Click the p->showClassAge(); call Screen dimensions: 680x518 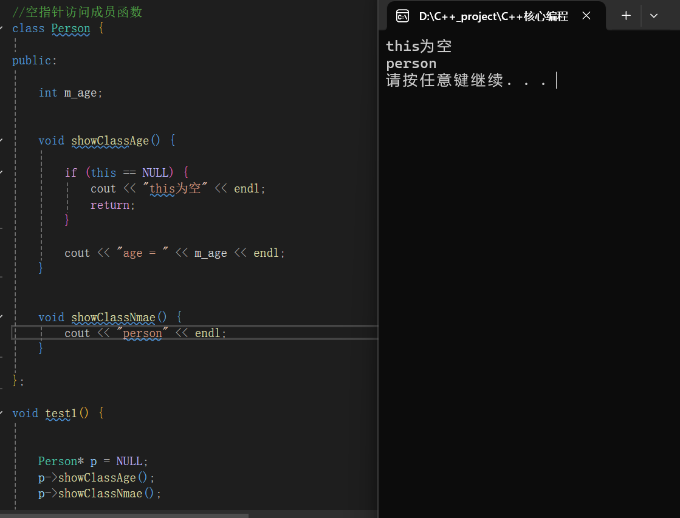[96, 477]
